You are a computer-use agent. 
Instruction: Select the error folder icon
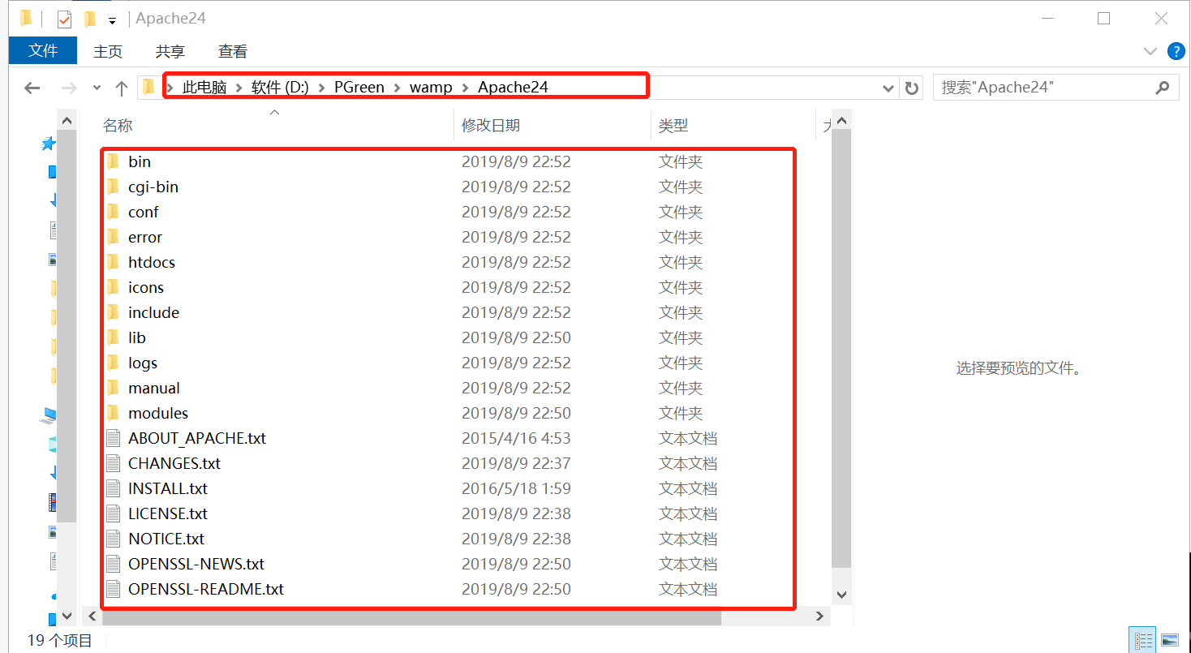114,237
